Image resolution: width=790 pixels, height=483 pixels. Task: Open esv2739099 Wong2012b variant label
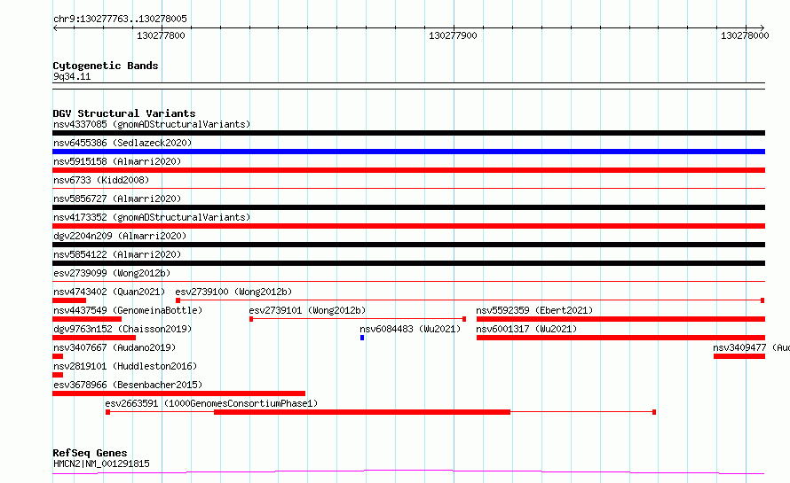(x=112, y=273)
